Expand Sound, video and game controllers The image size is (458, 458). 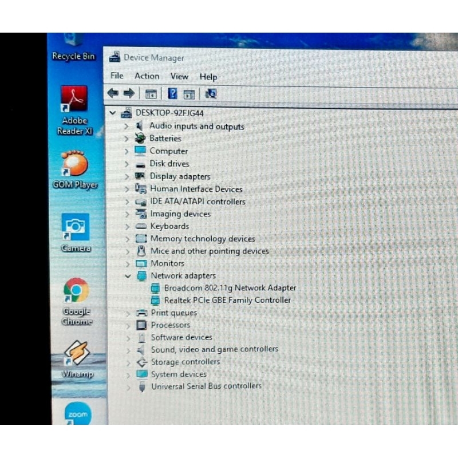pyautogui.click(x=128, y=350)
